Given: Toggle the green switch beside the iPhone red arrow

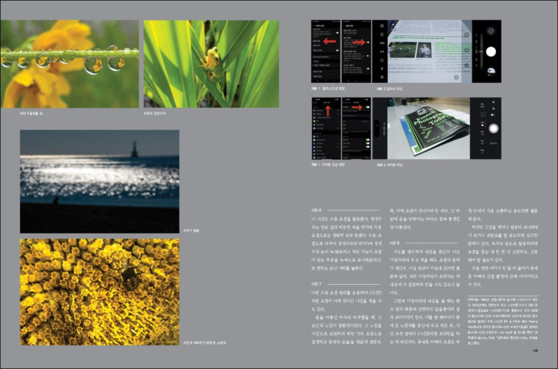Looking at the screenshot, I should pyautogui.click(x=368, y=107).
